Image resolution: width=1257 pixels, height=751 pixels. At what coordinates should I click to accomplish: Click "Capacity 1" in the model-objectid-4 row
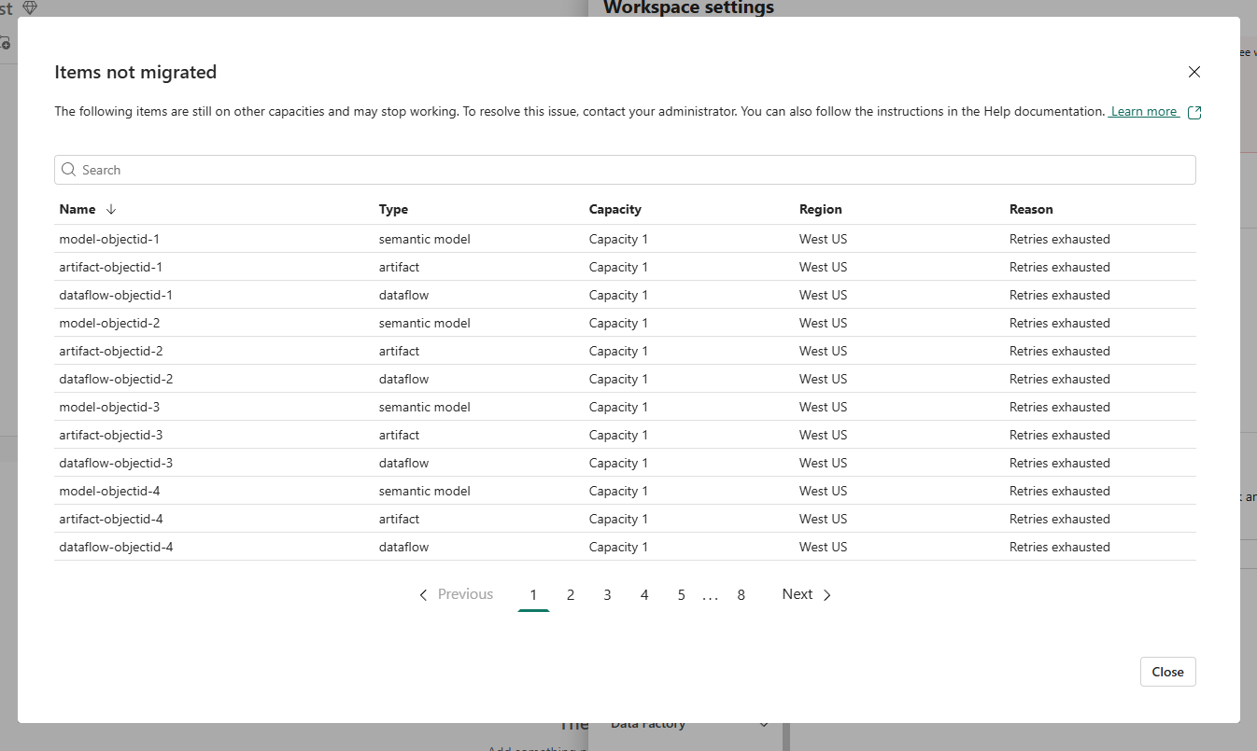[618, 491]
